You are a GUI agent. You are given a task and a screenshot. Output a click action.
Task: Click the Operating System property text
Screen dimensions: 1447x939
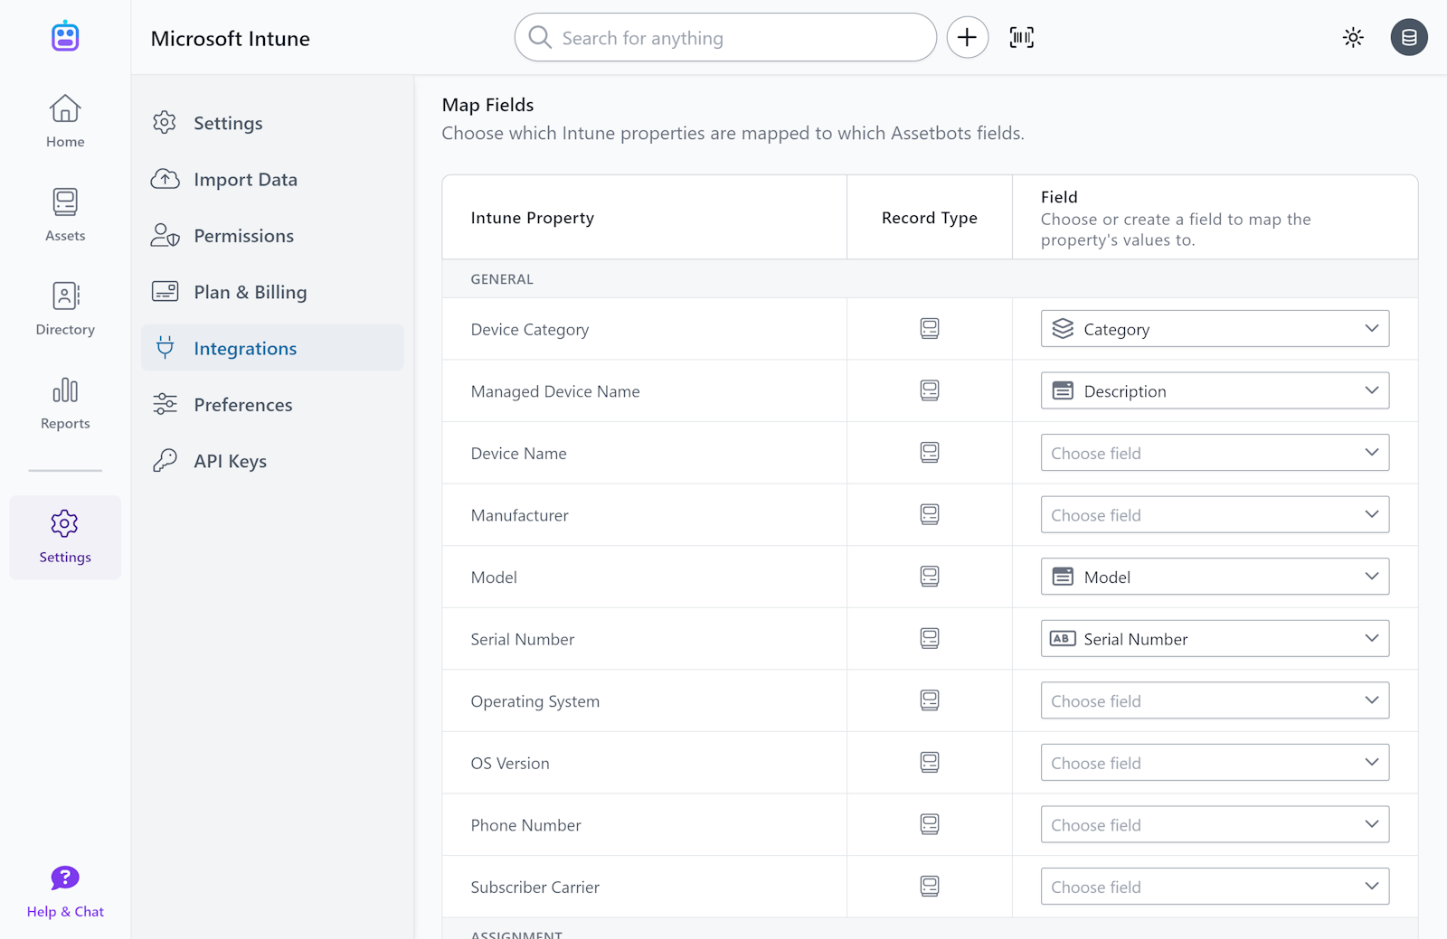tap(535, 701)
